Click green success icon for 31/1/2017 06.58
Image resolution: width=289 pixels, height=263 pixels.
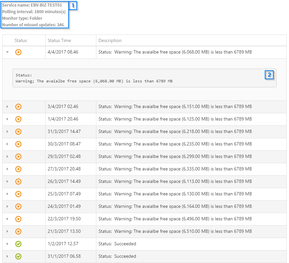18,256
